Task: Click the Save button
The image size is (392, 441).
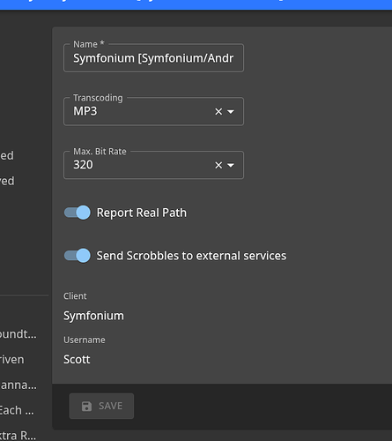Action: (x=101, y=406)
